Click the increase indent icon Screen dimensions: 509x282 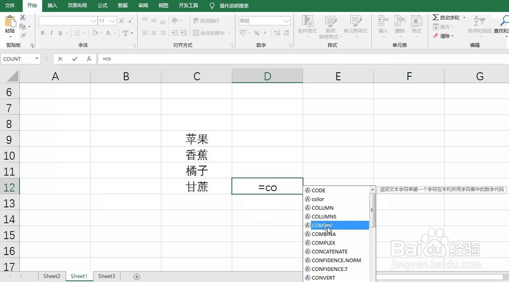pyautogui.click(x=184, y=33)
